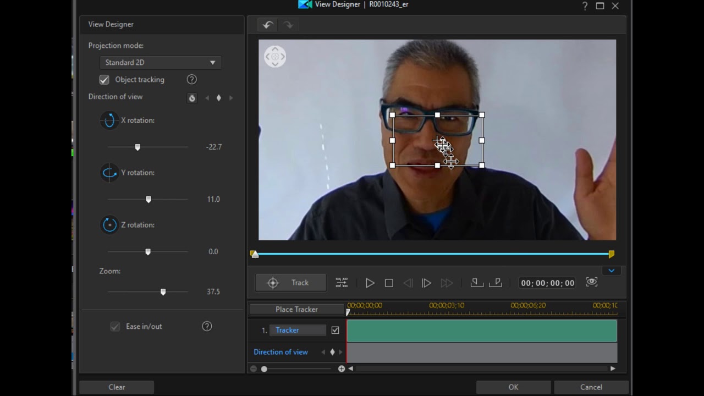Click the undo arrow above the preview

click(x=268, y=25)
